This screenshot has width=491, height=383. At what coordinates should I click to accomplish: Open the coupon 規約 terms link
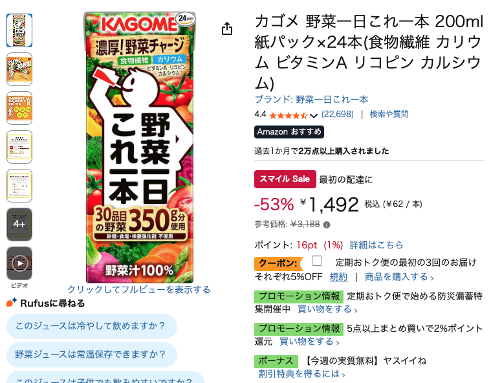[x=338, y=277]
